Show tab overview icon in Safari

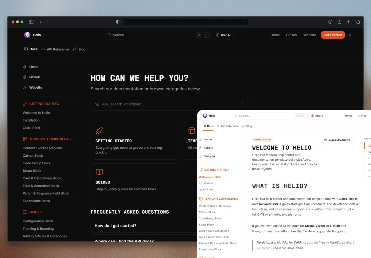point(358,22)
